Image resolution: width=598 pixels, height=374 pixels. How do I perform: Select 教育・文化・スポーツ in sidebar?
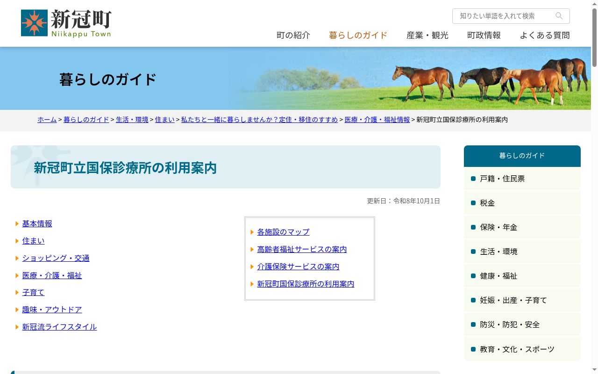pos(522,349)
